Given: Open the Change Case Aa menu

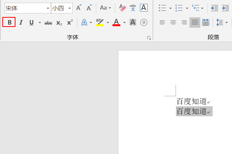Looking at the screenshot, I should coord(105,8).
